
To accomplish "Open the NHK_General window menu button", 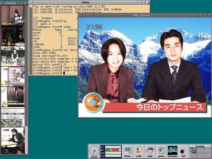I will point(80,15).
